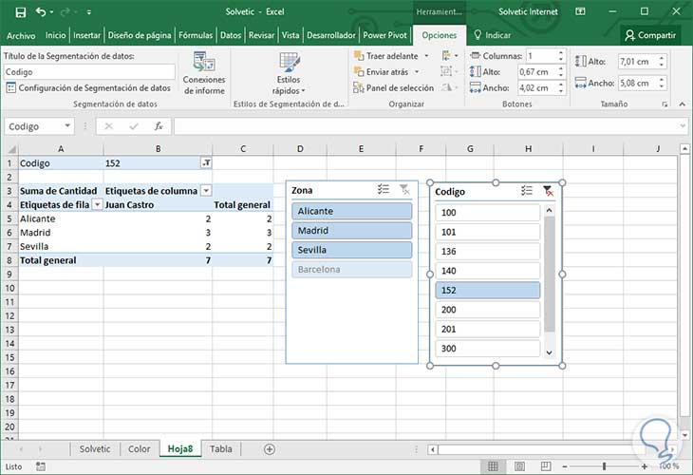Open the Codigo filter dropdown in cell B1
The width and height of the screenshot is (693, 475).
(206, 163)
